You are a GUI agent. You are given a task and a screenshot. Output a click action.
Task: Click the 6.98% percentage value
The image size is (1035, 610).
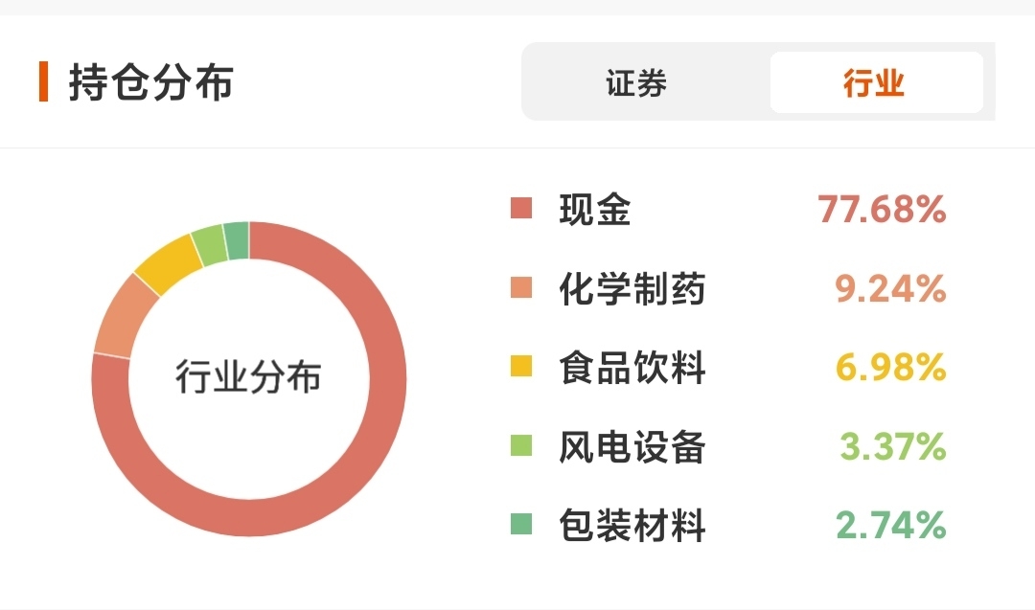(x=890, y=368)
